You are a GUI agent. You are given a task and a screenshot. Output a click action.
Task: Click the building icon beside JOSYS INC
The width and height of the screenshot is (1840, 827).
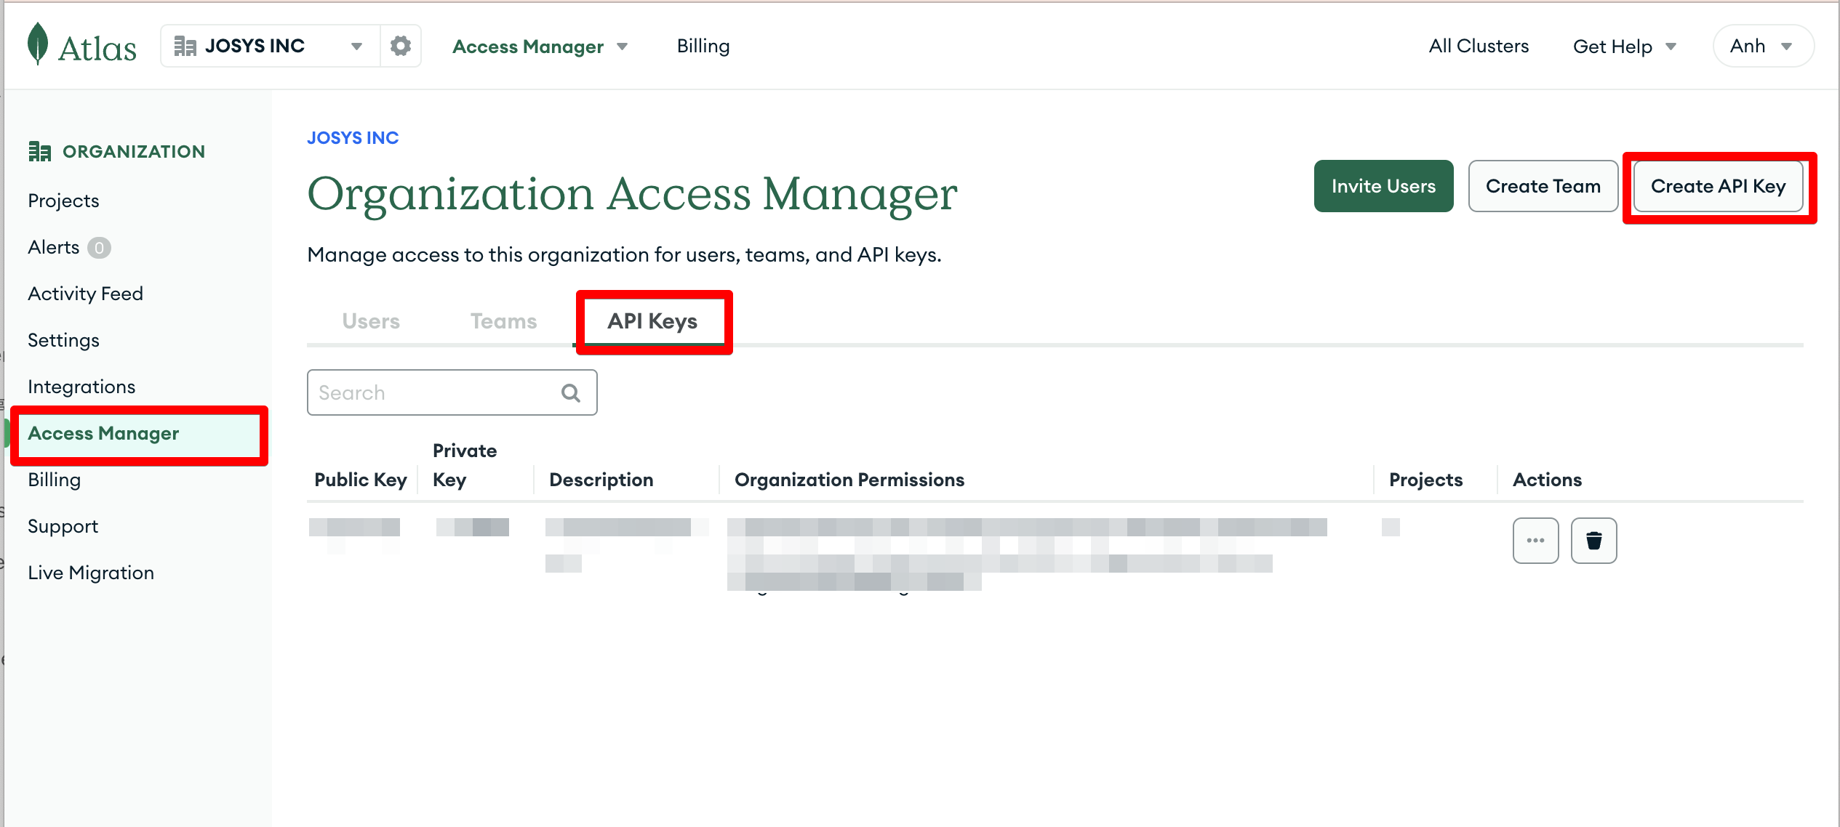pos(185,46)
